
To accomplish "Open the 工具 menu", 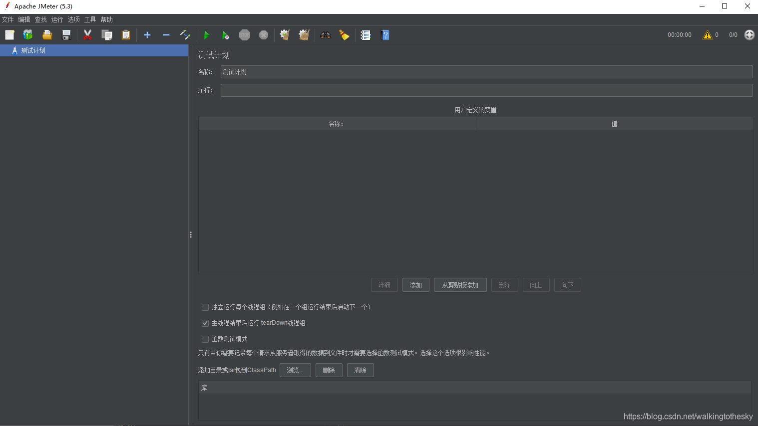I will [x=90, y=20].
